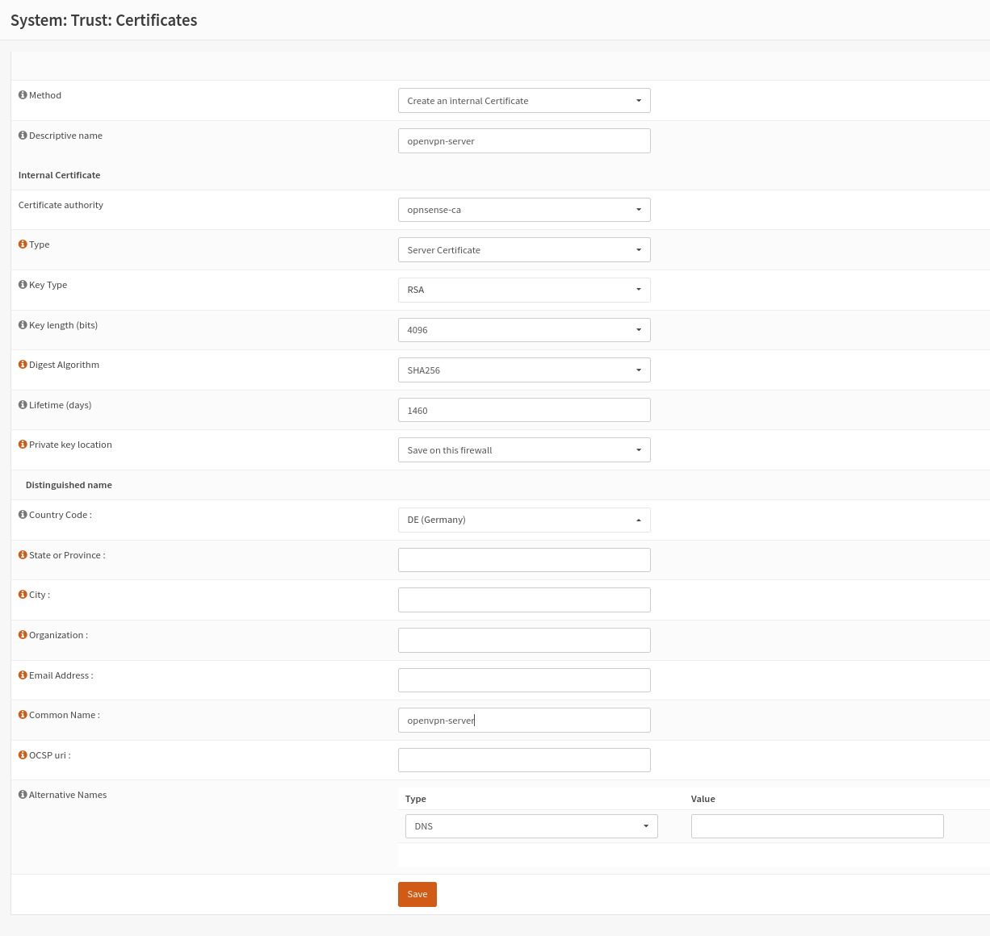
Task: Open the Country Code dropdown
Action: pos(524,520)
